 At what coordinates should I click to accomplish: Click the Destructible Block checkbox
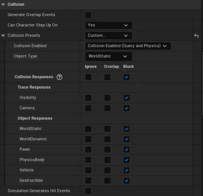click(x=127, y=181)
